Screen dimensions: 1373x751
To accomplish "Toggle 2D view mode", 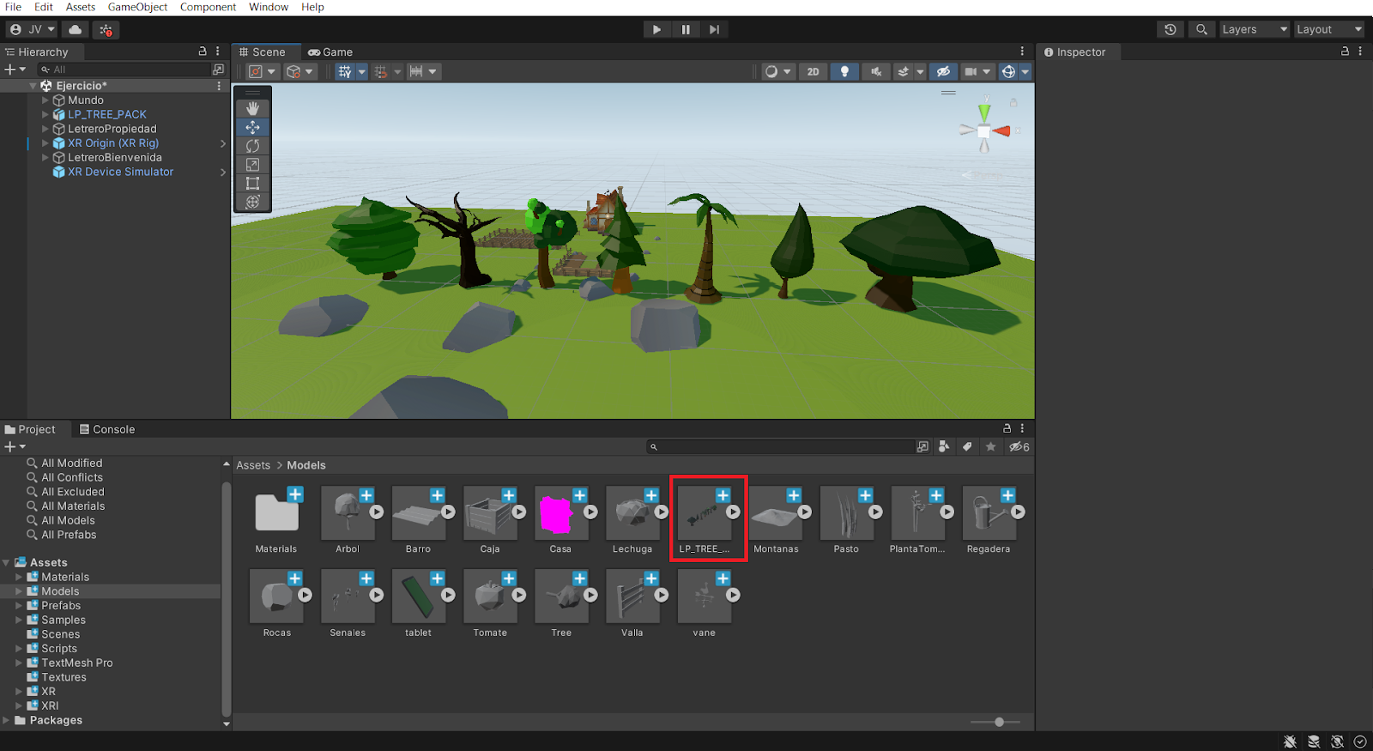I will 813,71.
